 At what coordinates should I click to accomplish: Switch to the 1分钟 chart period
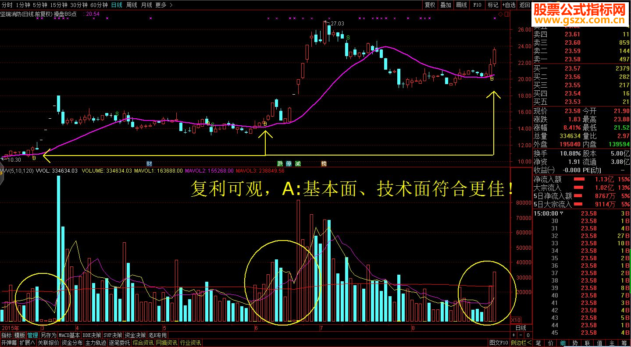coord(23,5)
